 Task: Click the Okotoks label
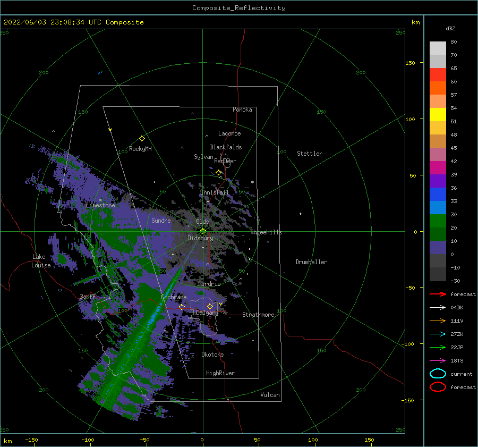[x=213, y=355]
